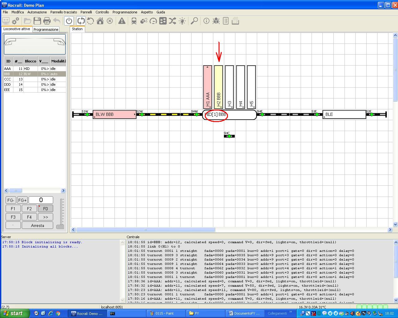
Task: Click the bug trace icon
Action: click(x=216, y=21)
